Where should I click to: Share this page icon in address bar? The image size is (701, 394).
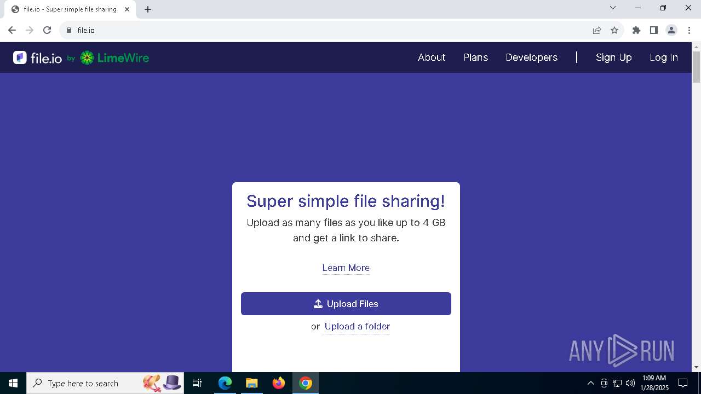597,30
